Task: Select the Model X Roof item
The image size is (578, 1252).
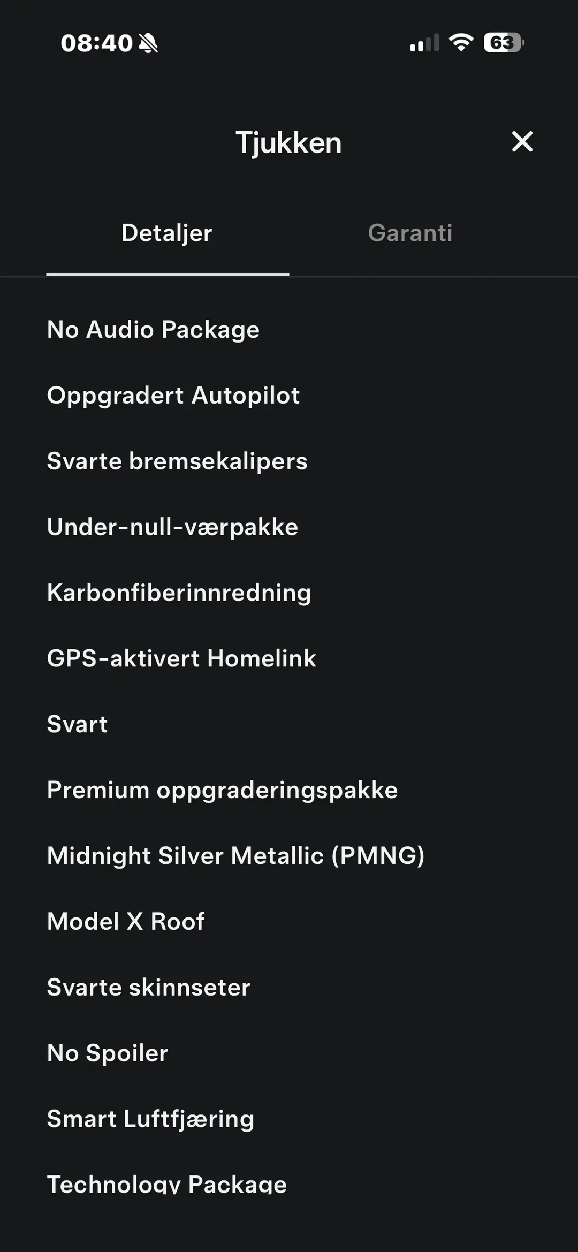Action: [x=126, y=921]
